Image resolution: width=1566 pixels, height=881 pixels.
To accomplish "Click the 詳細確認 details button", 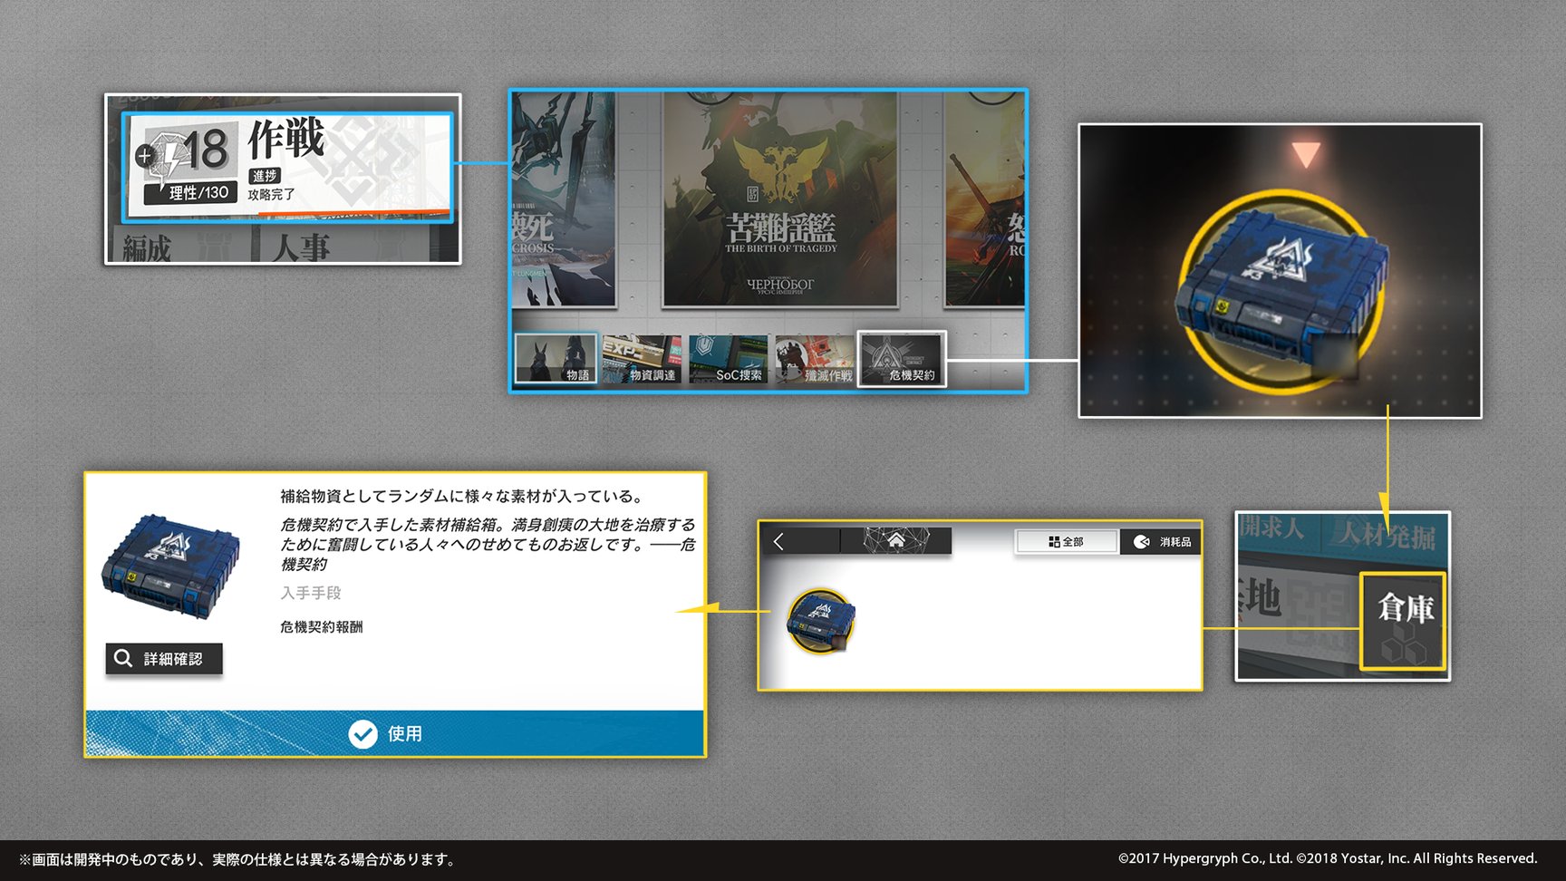I will click(x=164, y=658).
